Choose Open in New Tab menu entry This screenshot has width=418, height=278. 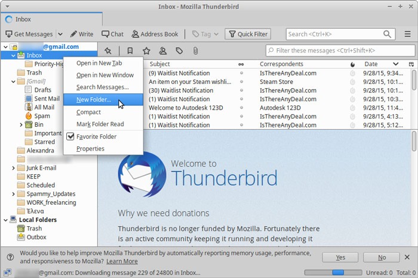click(103, 63)
